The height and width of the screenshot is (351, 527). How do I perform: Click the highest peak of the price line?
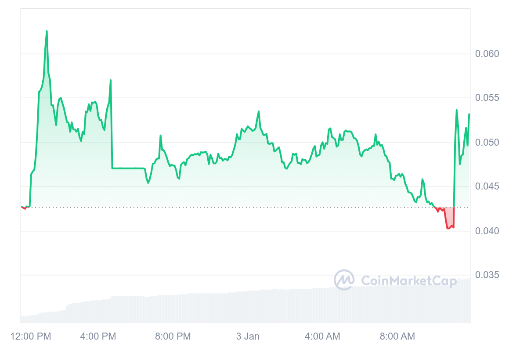(47, 32)
